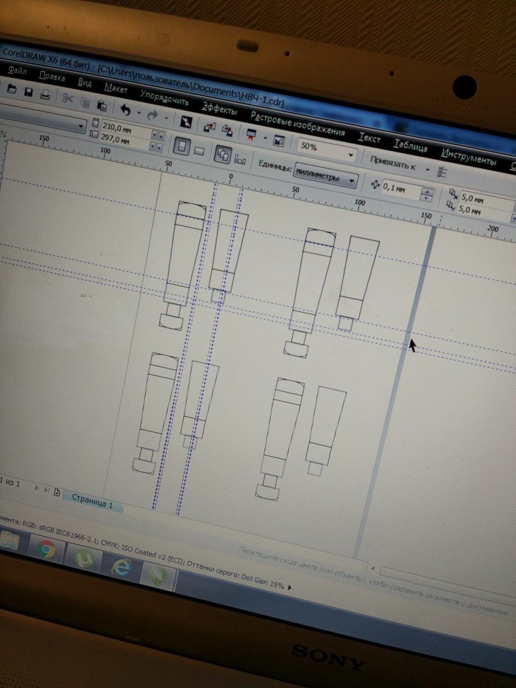Click the add page button near Страница 1
The width and height of the screenshot is (516, 688).
pyautogui.click(x=57, y=492)
